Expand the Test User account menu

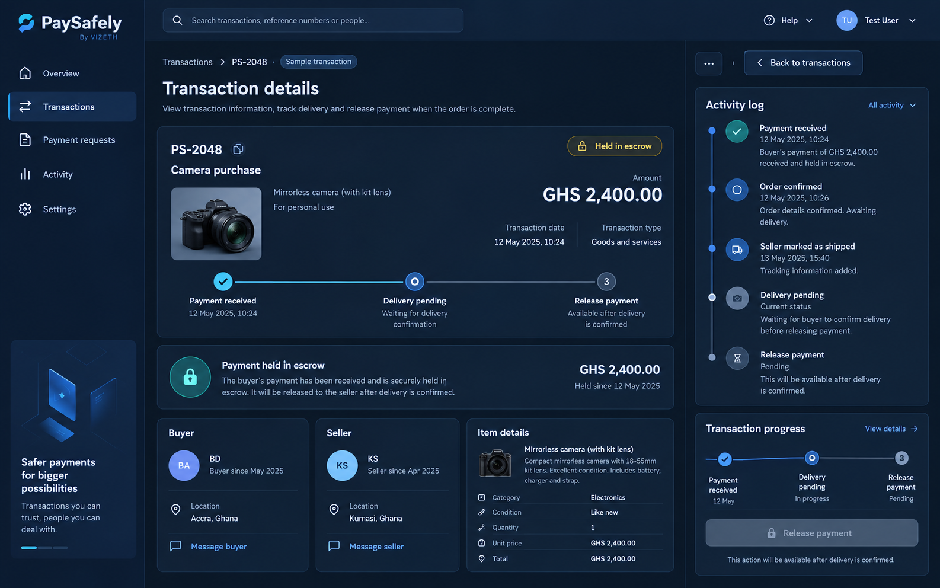[x=912, y=20]
